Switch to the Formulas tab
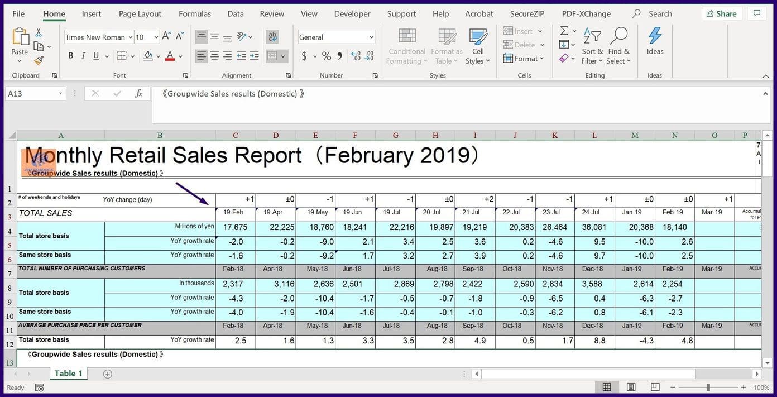Image resolution: width=777 pixels, height=397 pixels. 195,13
